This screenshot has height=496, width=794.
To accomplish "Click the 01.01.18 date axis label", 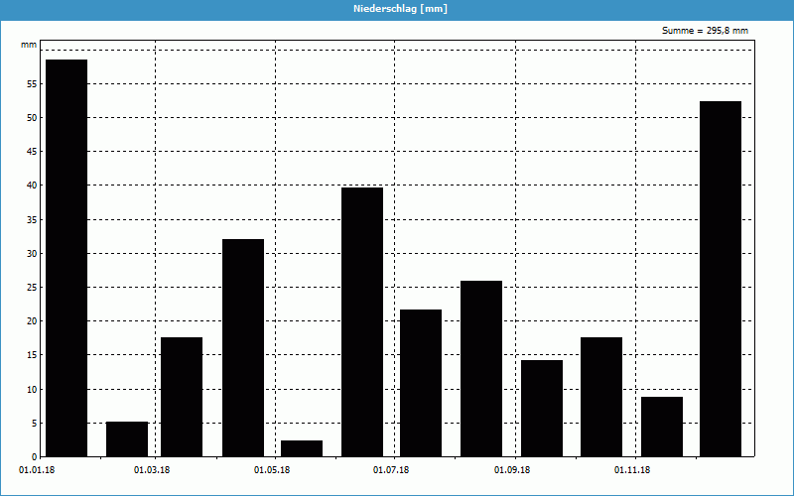I will coord(37,470).
